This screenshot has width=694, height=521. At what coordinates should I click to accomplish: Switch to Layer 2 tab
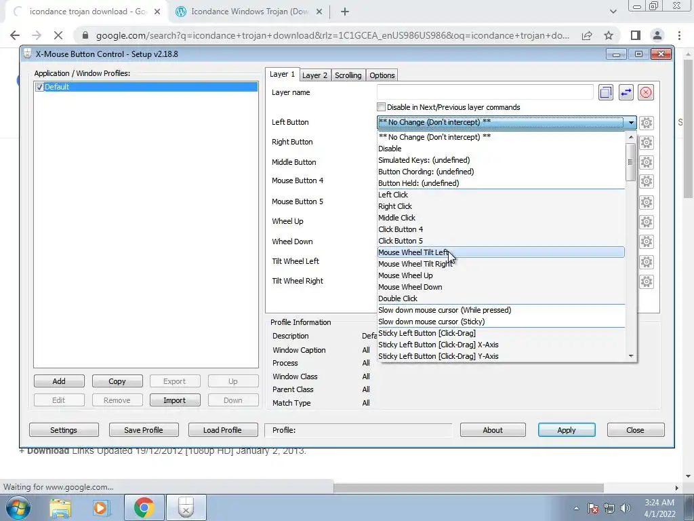[314, 75]
